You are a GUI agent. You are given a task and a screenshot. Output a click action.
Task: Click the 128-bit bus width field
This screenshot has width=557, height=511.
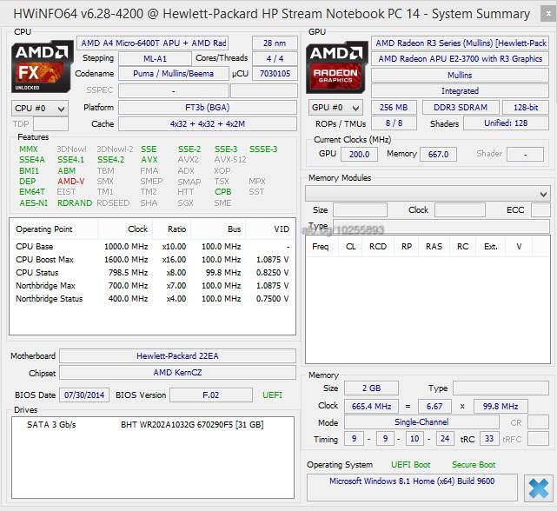(x=526, y=107)
